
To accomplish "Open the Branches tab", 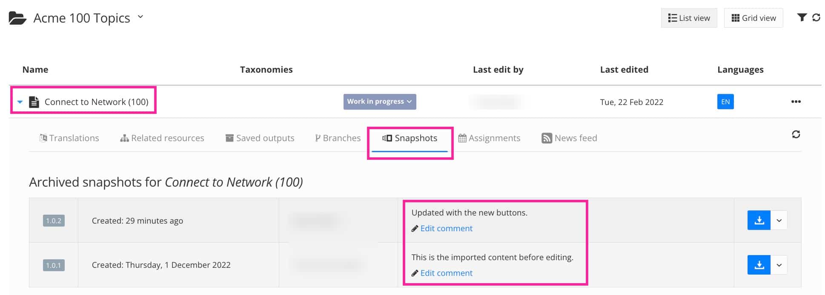I will [342, 138].
